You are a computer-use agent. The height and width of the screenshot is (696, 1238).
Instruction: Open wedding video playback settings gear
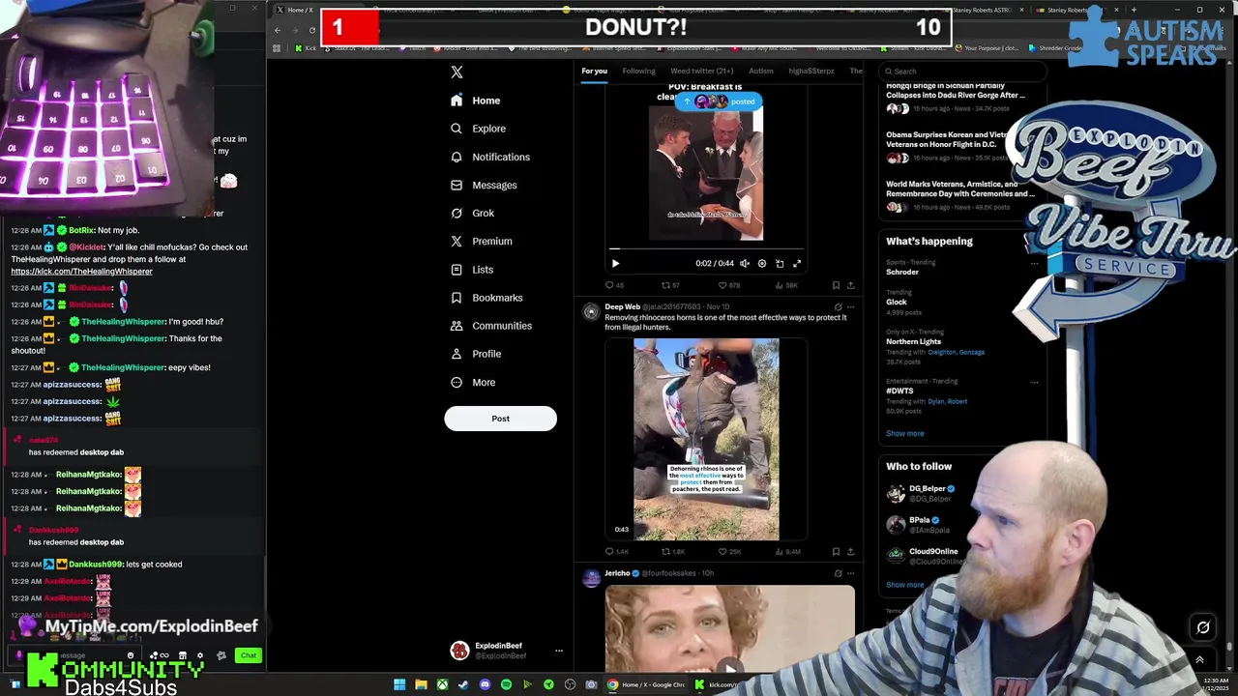tap(762, 263)
